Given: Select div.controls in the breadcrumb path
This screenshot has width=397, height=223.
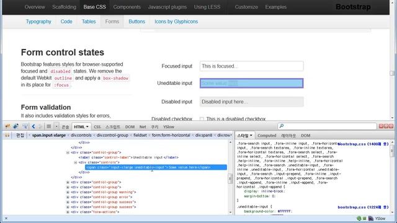Looking at the screenshot, I should (x=81, y=135).
